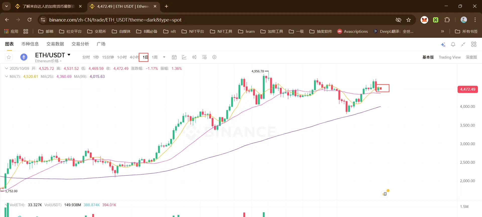
Task: Open the 所有书签 all bookmarks folder
Action: (466, 31)
